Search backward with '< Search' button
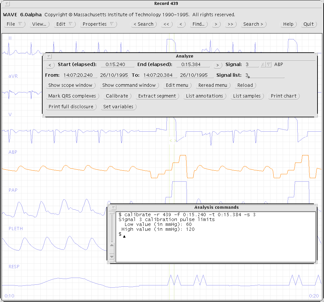The height and width of the screenshot is (302, 324). coord(144,24)
